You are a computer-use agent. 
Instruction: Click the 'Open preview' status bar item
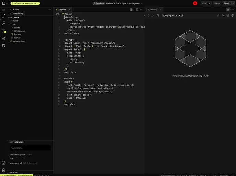pos(168,175)
